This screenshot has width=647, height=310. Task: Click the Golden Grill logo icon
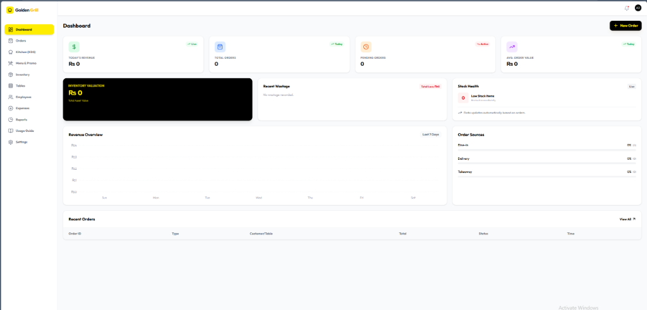tap(10, 10)
